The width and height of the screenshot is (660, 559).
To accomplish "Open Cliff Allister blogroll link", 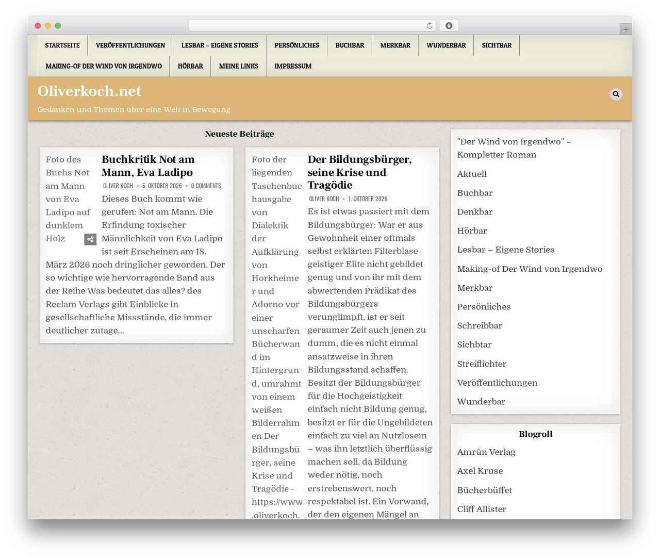I will pos(482,509).
